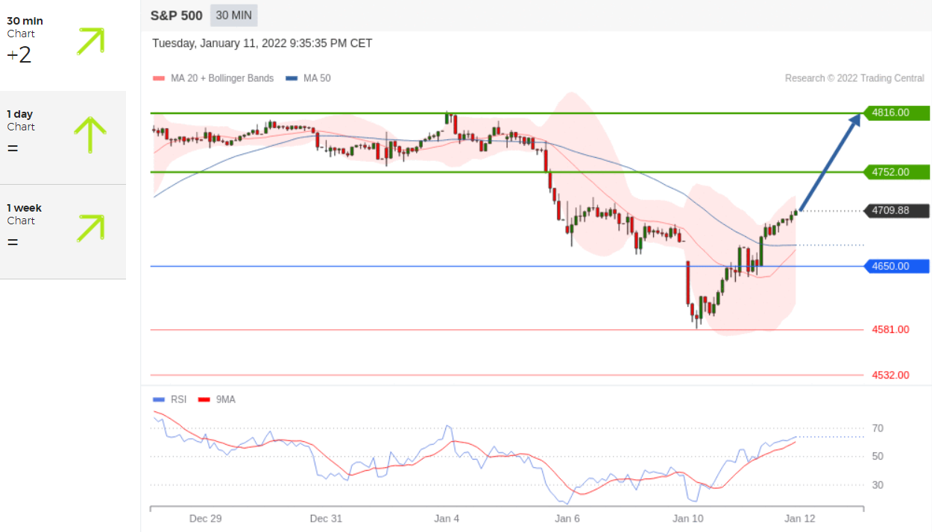Viewport: 932px width, 532px height.
Task: Click the S&P 500 chart title
Action: (176, 16)
